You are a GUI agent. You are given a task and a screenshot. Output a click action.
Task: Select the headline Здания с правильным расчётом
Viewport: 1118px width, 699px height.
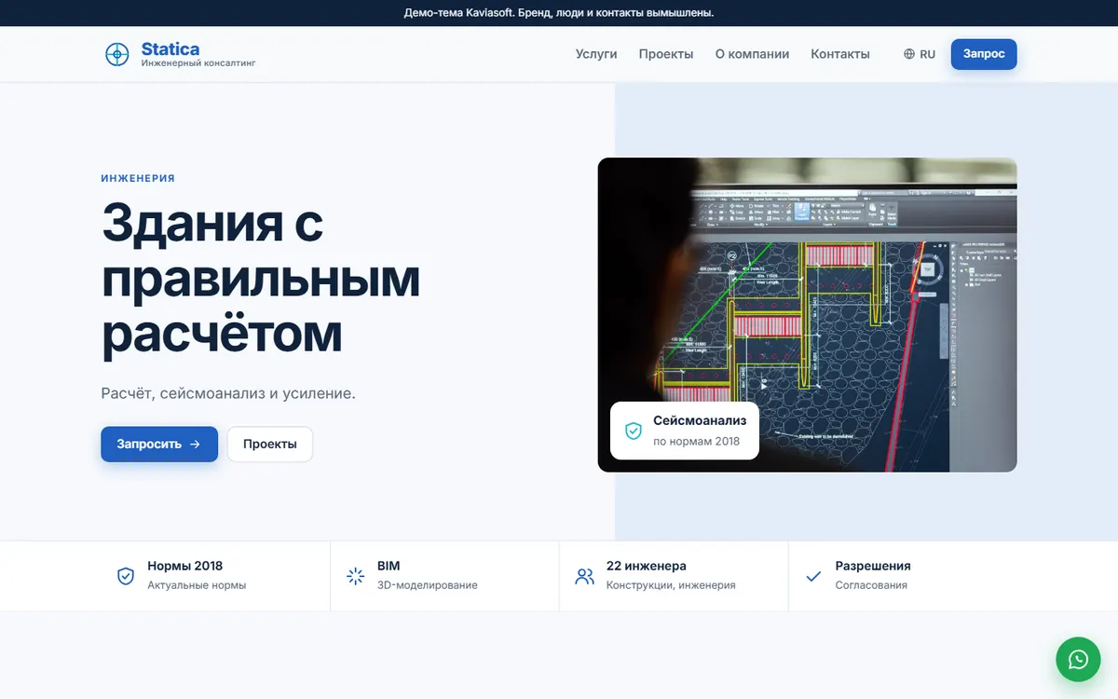[x=261, y=279]
